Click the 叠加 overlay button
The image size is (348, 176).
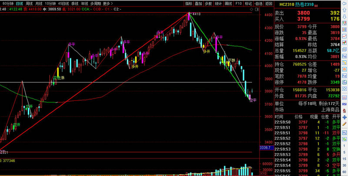point(198,3)
